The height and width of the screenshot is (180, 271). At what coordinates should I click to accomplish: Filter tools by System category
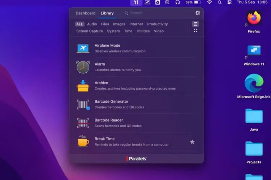coord(113,31)
